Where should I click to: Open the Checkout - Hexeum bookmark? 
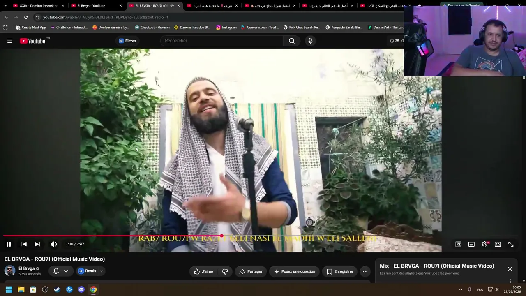[x=152, y=28]
